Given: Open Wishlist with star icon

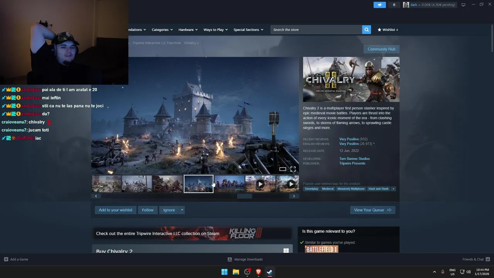Looking at the screenshot, I should coord(387,30).
